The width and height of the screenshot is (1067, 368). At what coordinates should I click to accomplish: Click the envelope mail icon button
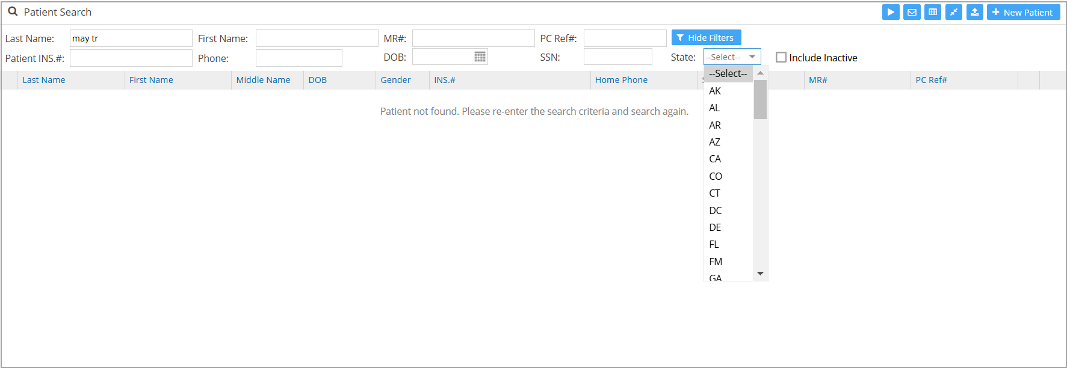912,12
